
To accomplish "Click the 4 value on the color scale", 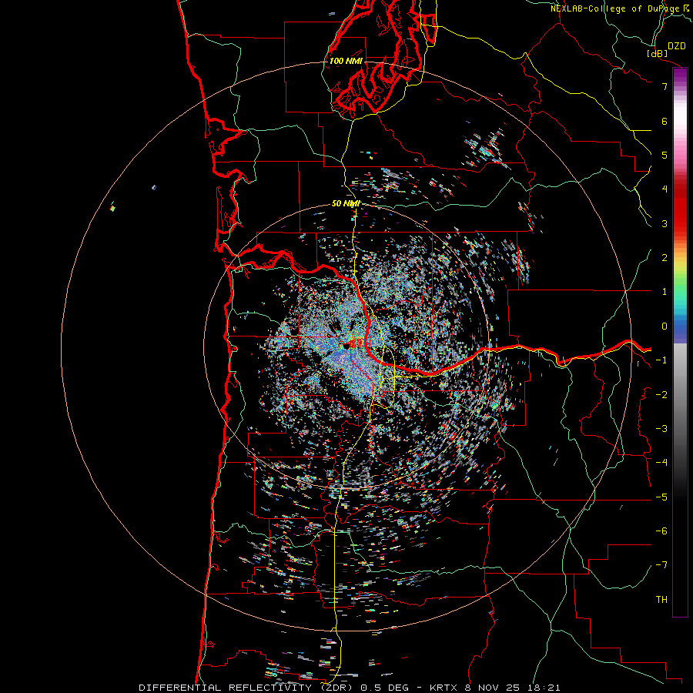I will 665,189.
